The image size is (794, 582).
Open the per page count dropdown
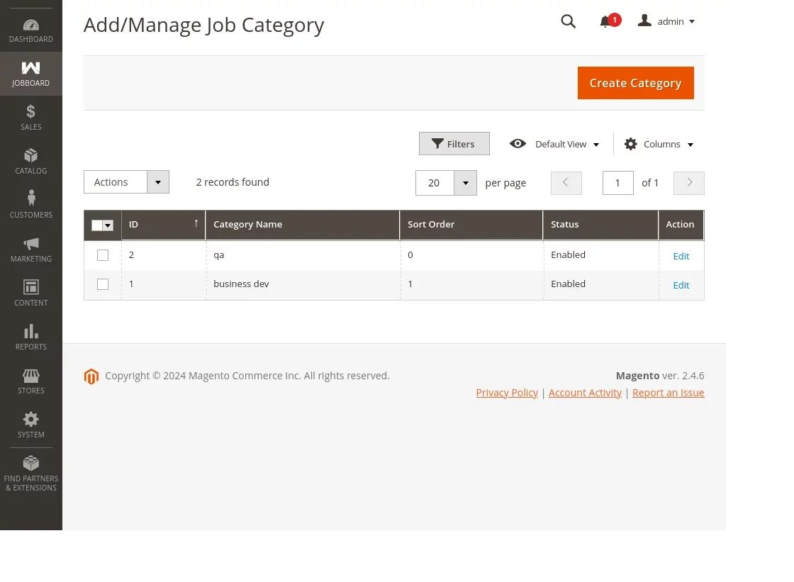click(465, 183)
